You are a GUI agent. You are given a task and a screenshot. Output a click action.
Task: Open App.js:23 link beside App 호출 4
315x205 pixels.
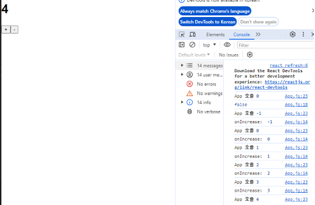point(296,200)
